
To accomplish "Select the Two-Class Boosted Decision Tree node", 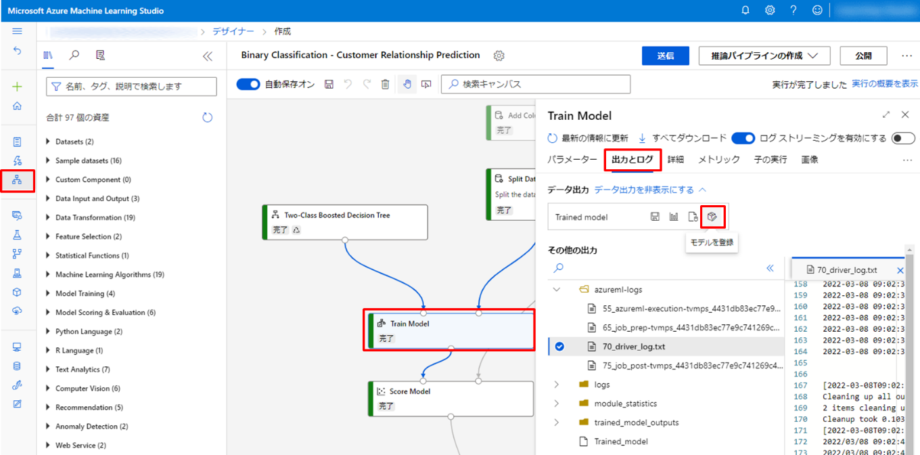I will (x=345, y=222).
